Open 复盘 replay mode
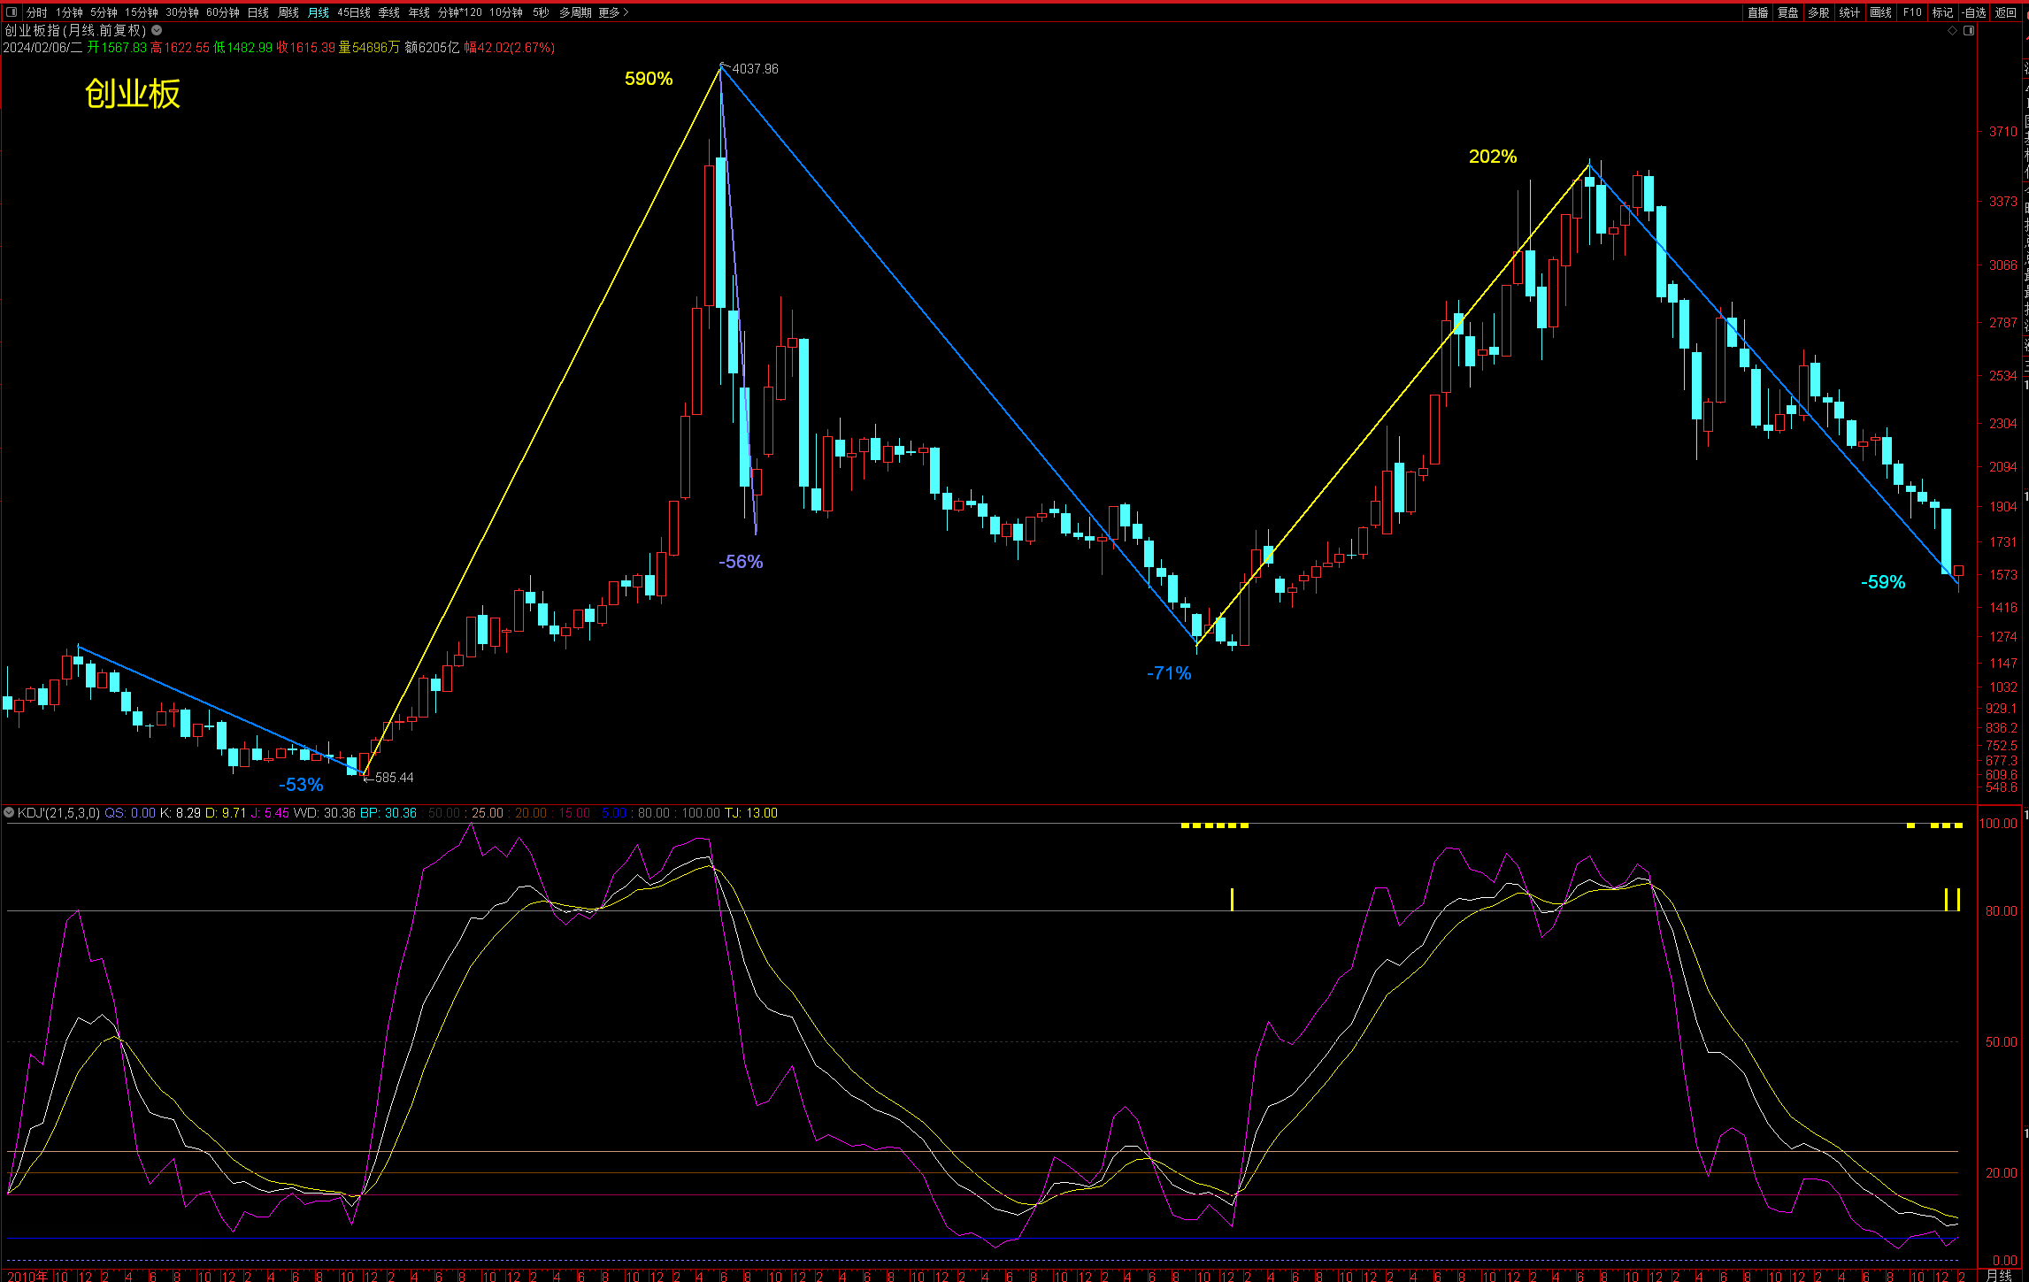 point(1787,12)
